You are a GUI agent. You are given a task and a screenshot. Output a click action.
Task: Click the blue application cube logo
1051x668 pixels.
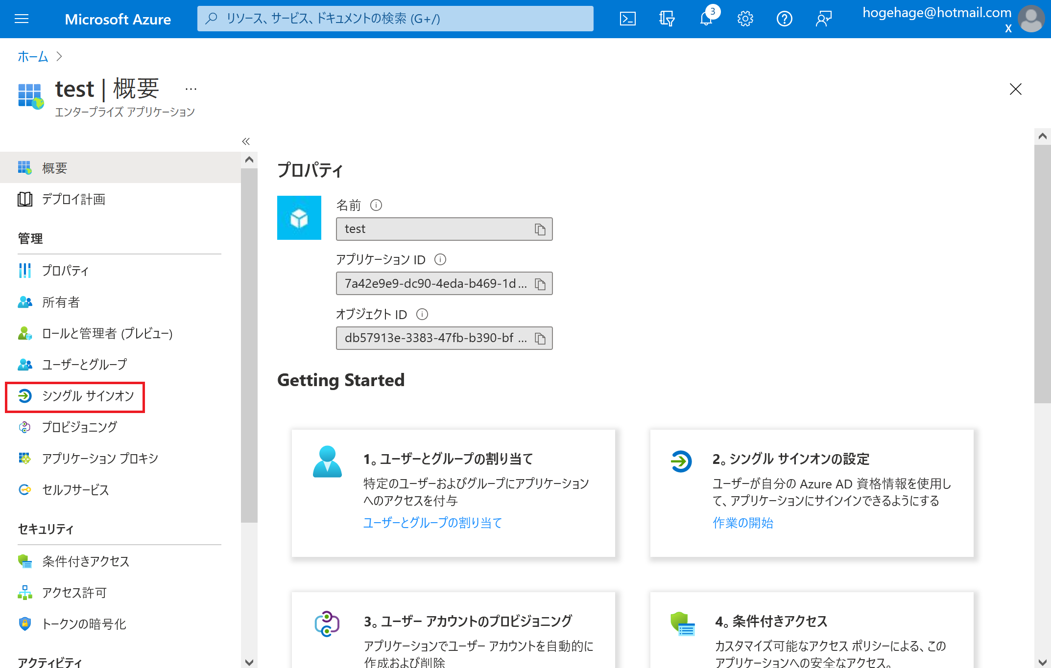tap(299, 218)
